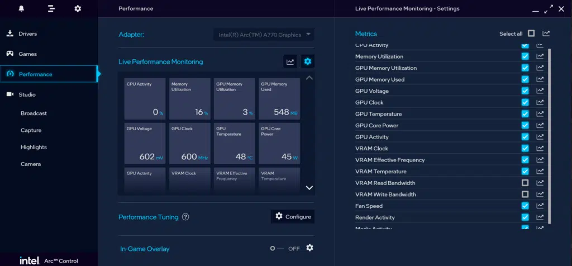572x266 pixels.
Task: Uncheck VRAM Temperature metric
Action: [x=525, y=171]
